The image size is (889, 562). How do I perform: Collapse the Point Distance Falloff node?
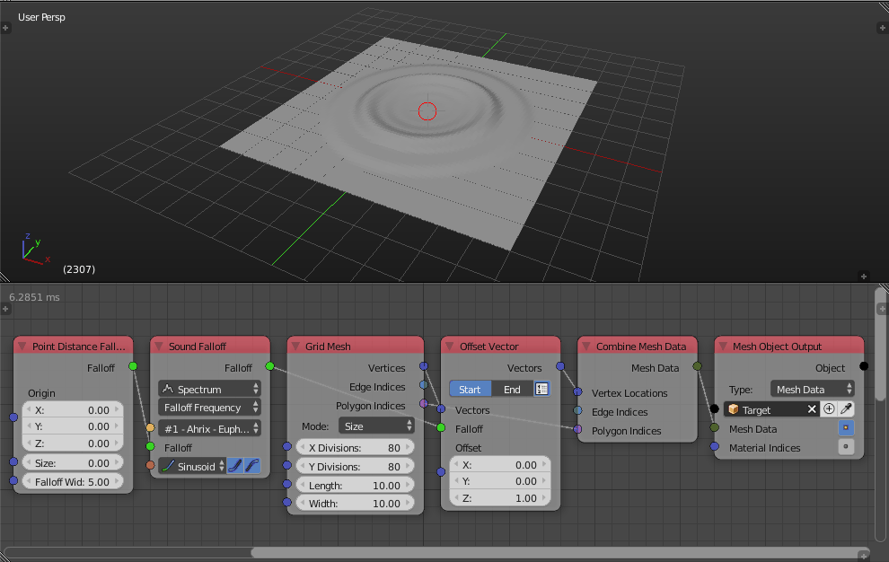22,346
